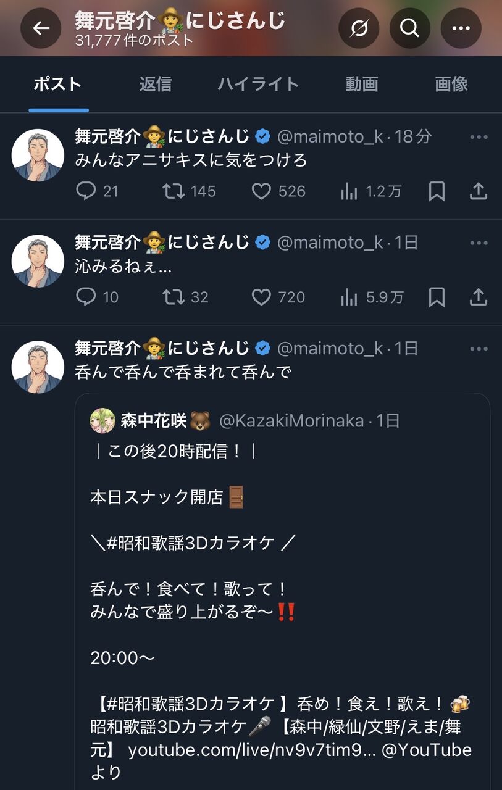Tap the avatar of the first post
Screen dimensions: 502x790
[x=38, y=156]
